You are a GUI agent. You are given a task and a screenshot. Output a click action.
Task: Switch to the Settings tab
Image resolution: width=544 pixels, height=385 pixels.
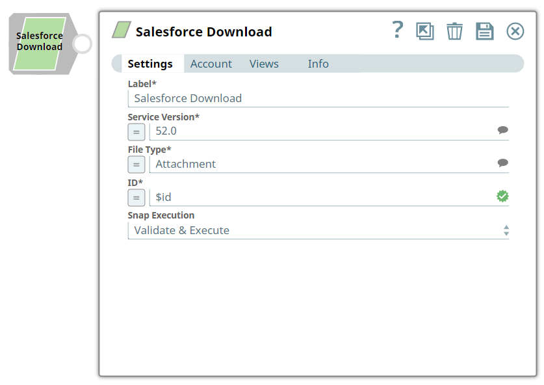coord(150,64)
